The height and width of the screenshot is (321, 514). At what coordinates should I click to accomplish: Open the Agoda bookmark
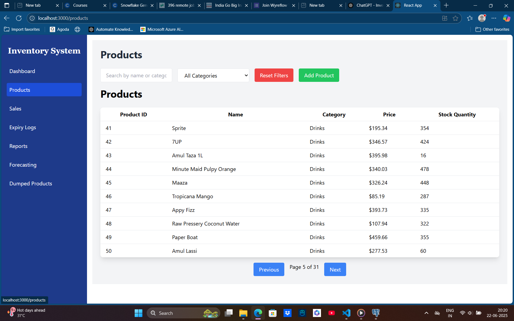pyautogui.click(x=59, y=29)
